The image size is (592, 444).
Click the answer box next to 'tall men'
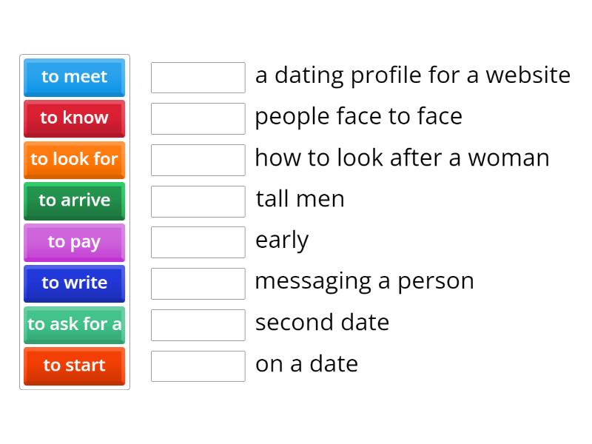point(198,201)
